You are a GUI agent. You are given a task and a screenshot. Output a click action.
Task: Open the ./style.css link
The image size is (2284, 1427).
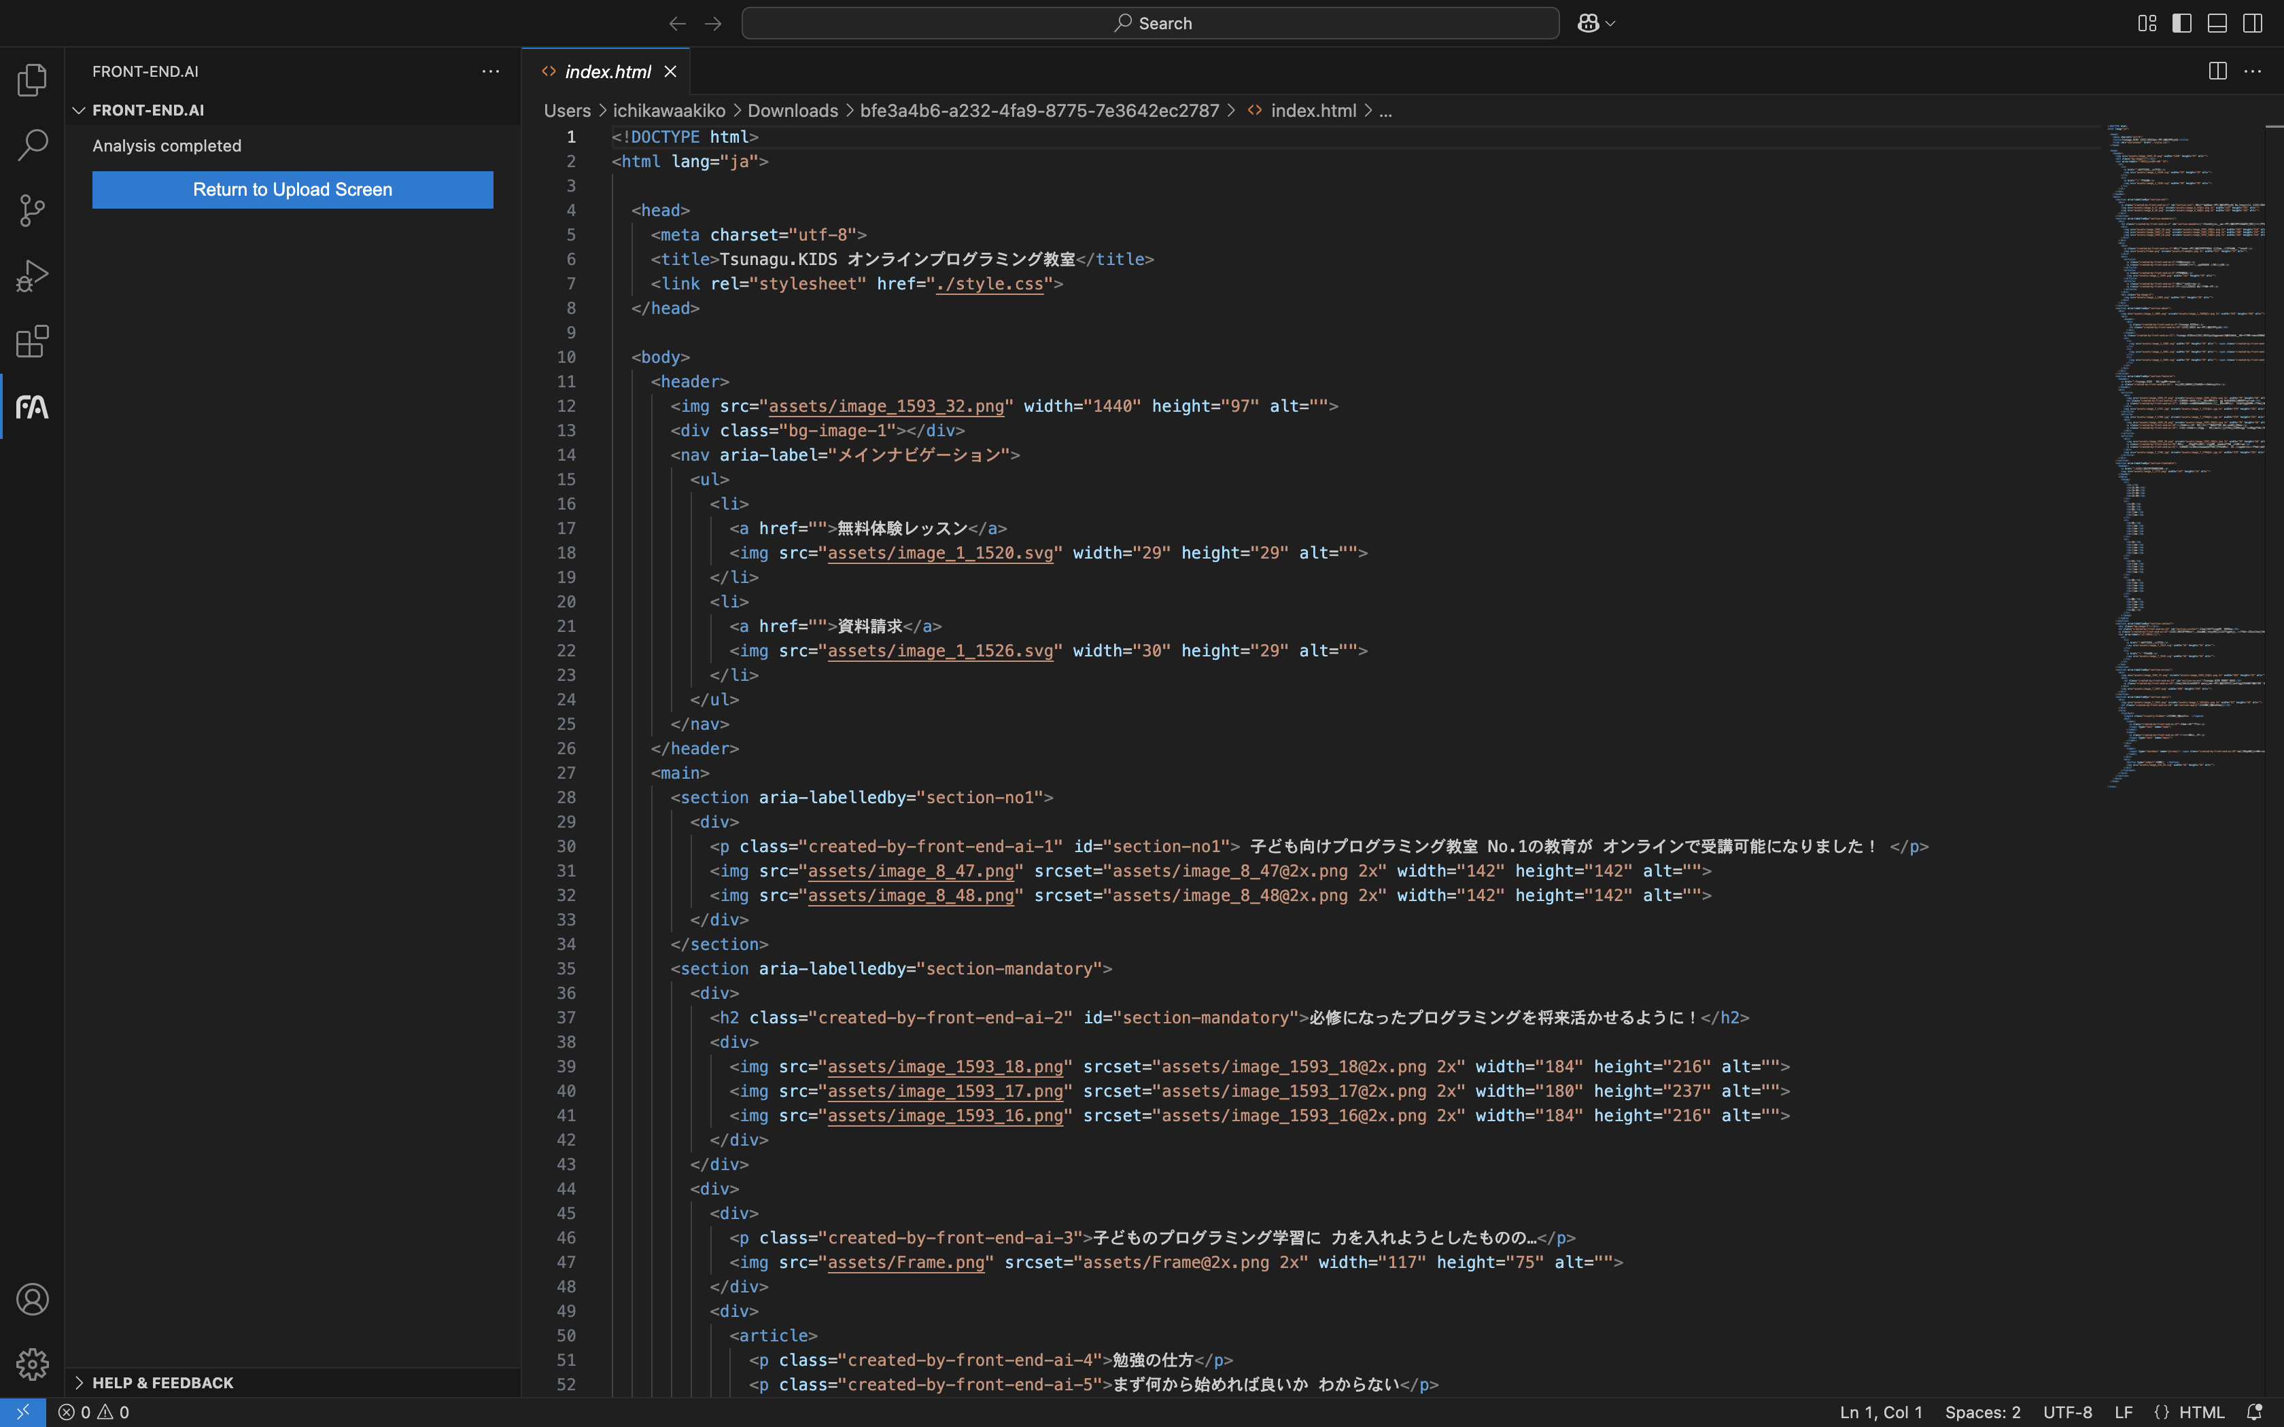989,284
